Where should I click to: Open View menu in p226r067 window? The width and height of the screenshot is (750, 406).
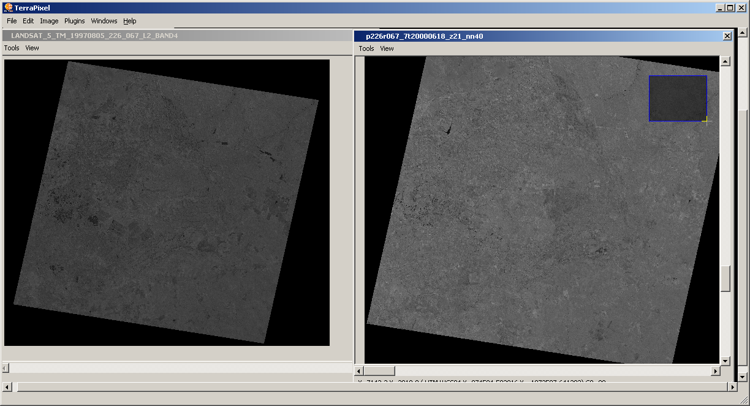pos(387,48)
